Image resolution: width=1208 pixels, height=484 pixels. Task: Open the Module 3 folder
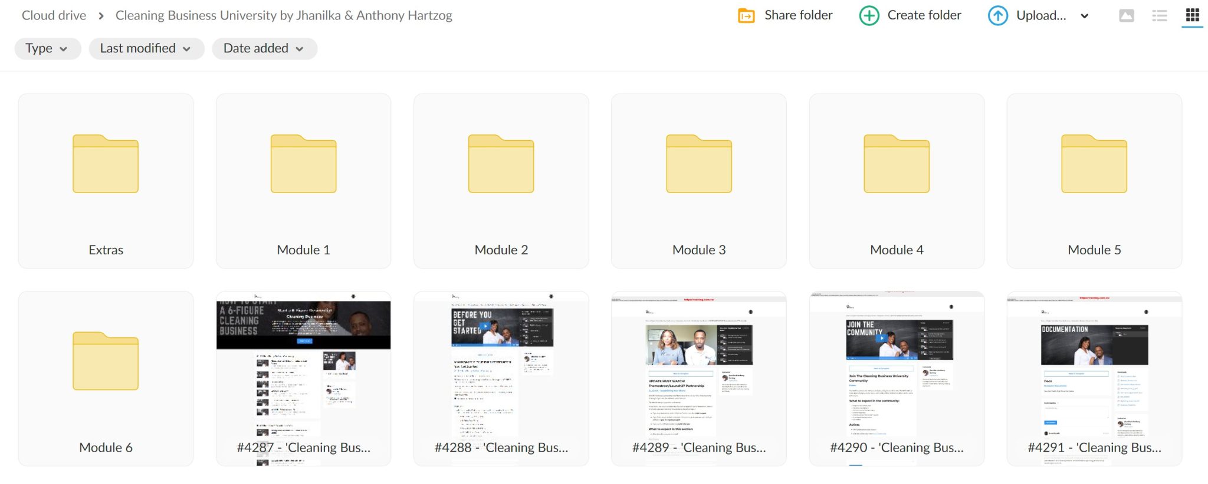coord(699,181)
